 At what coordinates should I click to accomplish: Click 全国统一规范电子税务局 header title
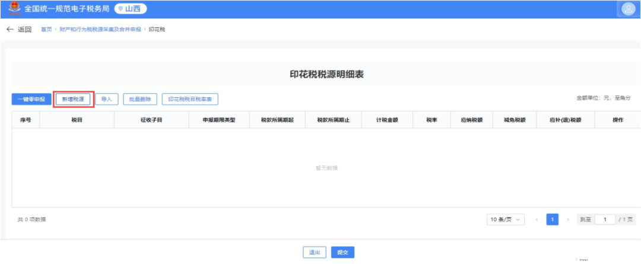(x=66, y=8)
